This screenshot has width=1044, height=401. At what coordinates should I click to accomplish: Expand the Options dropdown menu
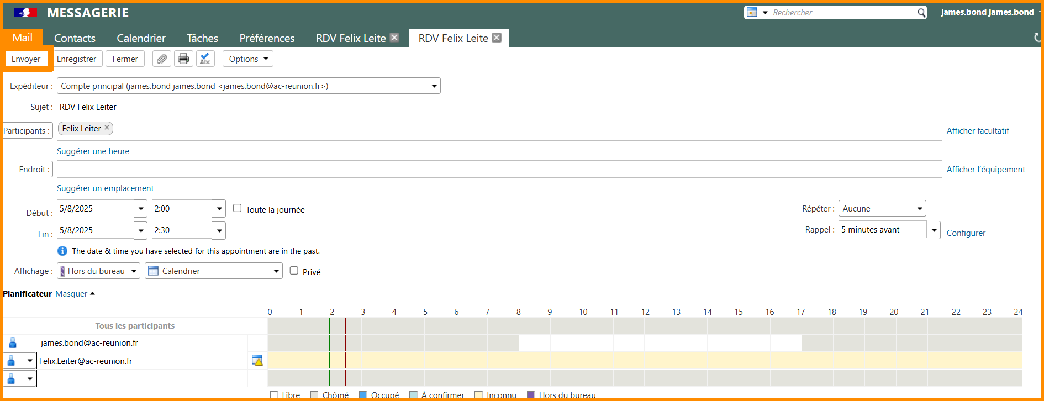coord(248,59)
